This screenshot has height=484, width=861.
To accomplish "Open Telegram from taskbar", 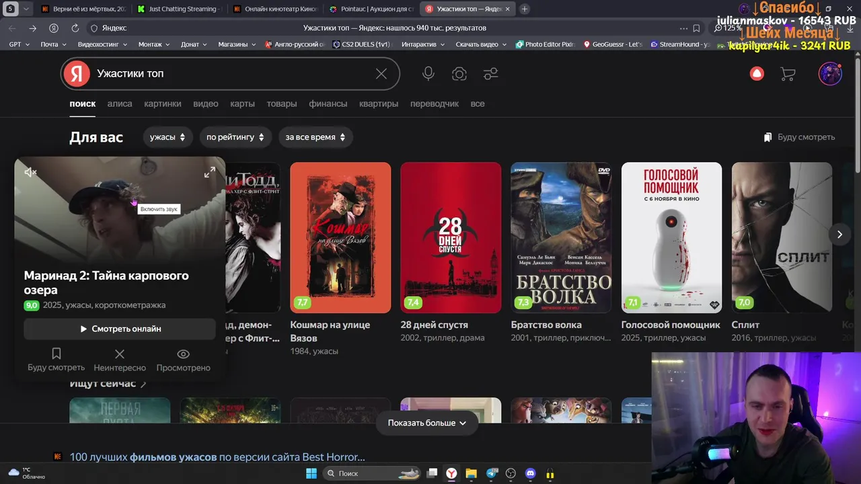I will (x=492, y=473).
